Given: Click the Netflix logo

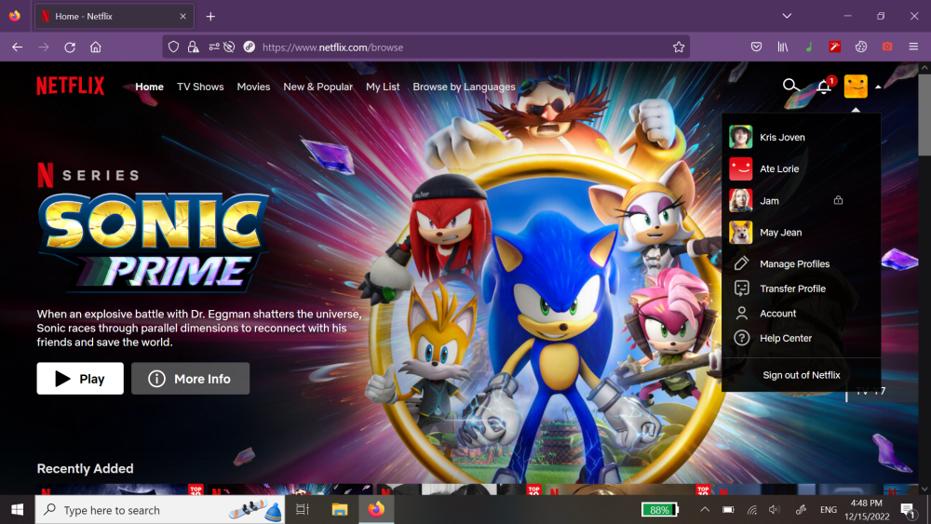Looking at the screenshot, I should [71, 87].
